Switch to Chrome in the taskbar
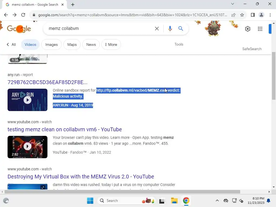This screenshot has width=276, height=207. pos(186,201)
